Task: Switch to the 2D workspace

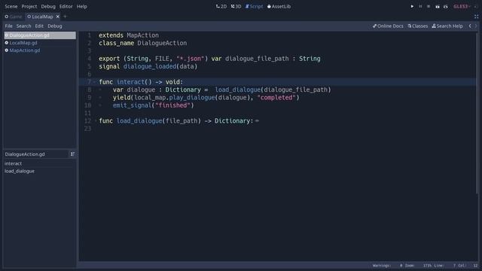Action: pyautogui.click(x=221, y=7)
